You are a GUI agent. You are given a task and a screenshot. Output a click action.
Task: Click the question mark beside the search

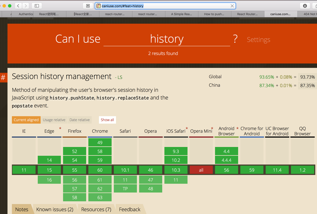(235, 39)
